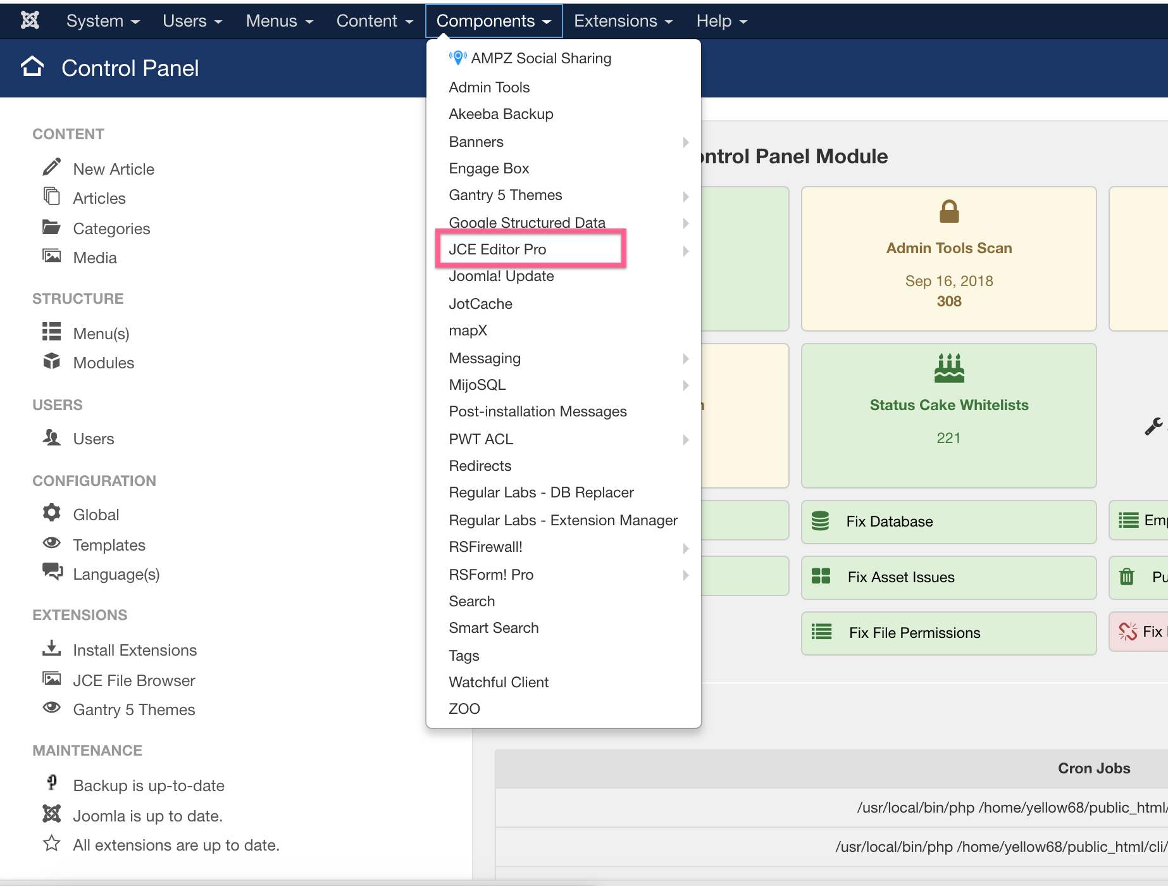Expand the Banners submenu arrow
This screenshot has width=1168, height=886.
point(686,142)
